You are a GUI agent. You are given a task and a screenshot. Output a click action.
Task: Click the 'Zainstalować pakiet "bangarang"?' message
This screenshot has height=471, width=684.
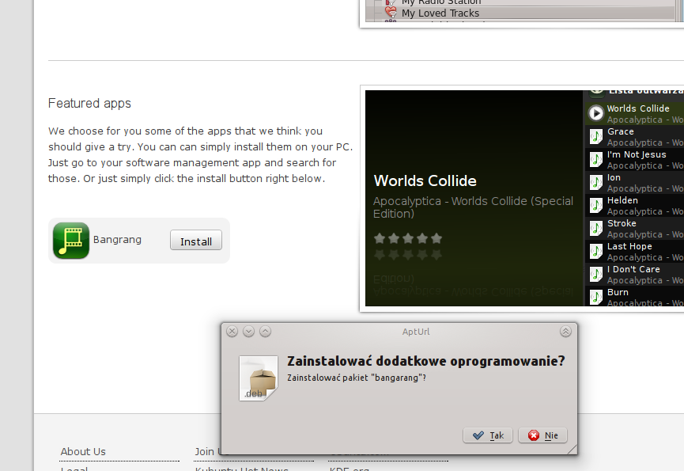coord(357,378)
